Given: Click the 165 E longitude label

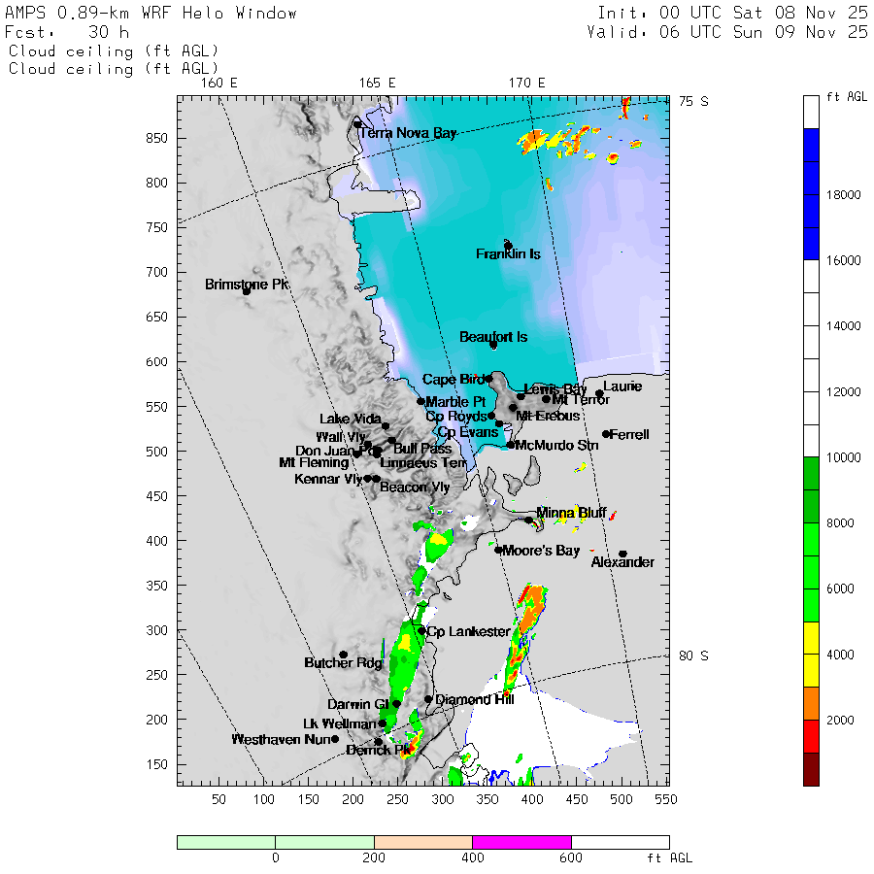Looking at the screenshot, I should [x=378, y=84].
